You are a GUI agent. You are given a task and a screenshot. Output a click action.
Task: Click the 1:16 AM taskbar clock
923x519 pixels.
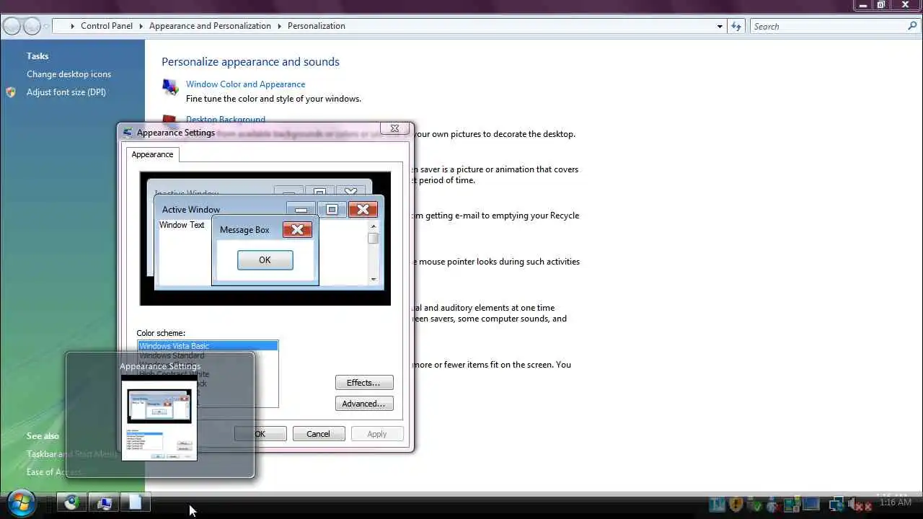coord(896,502)
